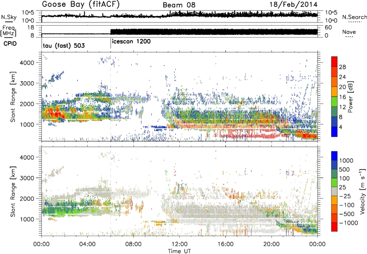Click the 'icescan 1200' CPID label
The height and width of the screenshot is (254, 367).
[x=131, y=42]
